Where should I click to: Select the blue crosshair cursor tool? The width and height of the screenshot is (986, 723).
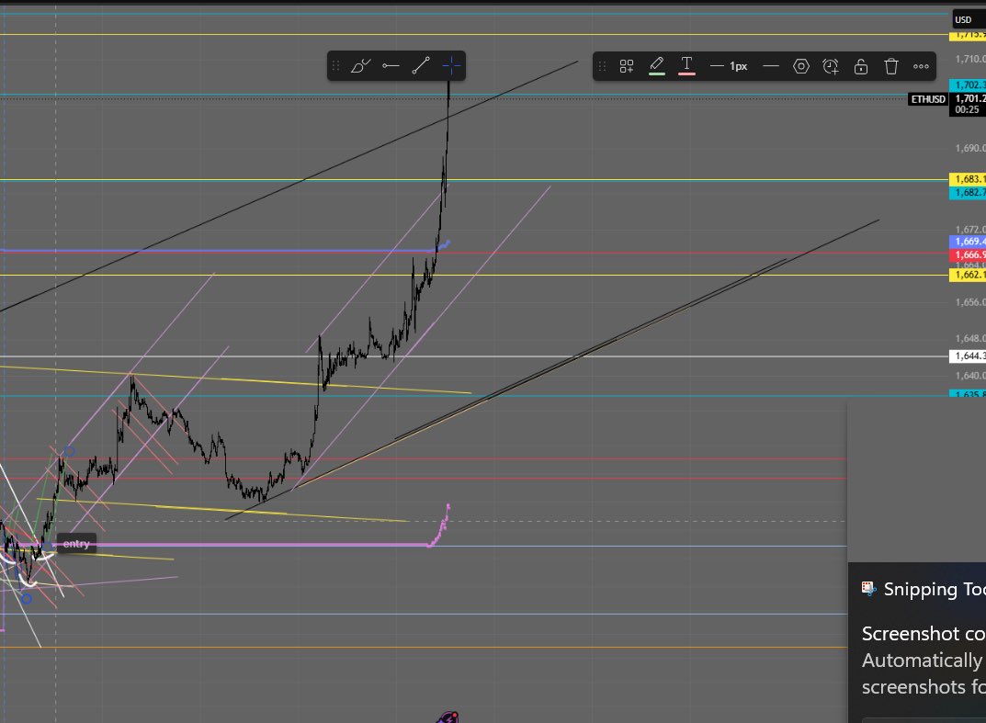point(451,66)
